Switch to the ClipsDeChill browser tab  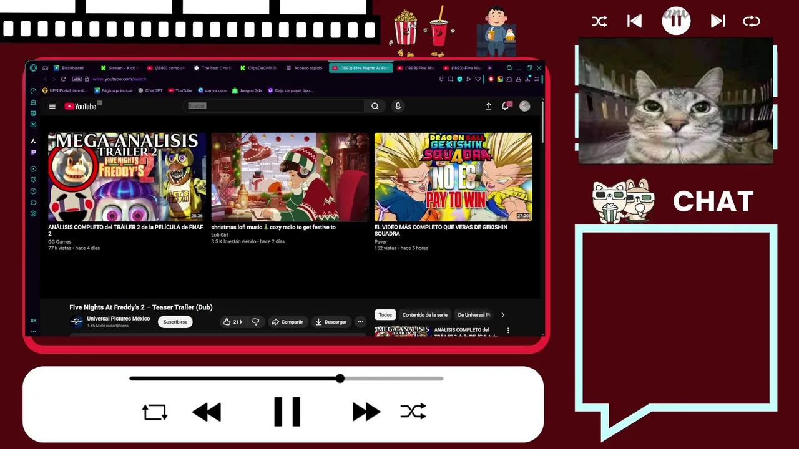click(258, 68)
